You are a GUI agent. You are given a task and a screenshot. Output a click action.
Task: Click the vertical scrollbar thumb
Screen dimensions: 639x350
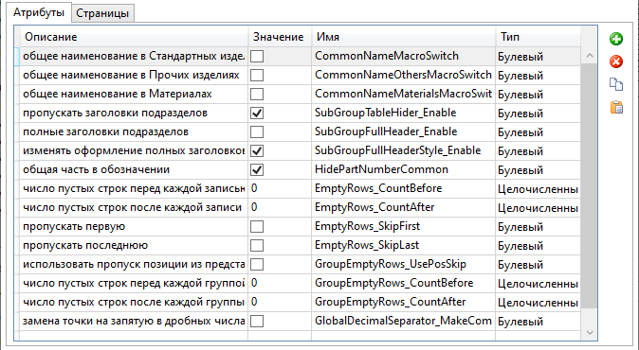590,186
